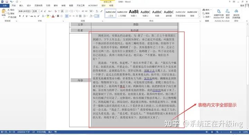Click the Cut (剪切) scissors icon
Viewport: 249px width, 135px height.
click(x=9, y=10)
